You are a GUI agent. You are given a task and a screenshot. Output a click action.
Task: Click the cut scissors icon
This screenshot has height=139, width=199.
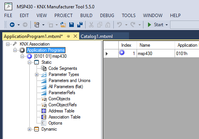(91, 25)
